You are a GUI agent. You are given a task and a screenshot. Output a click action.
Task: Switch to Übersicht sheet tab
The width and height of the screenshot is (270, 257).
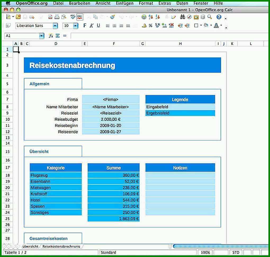click(x=30, y=246)
